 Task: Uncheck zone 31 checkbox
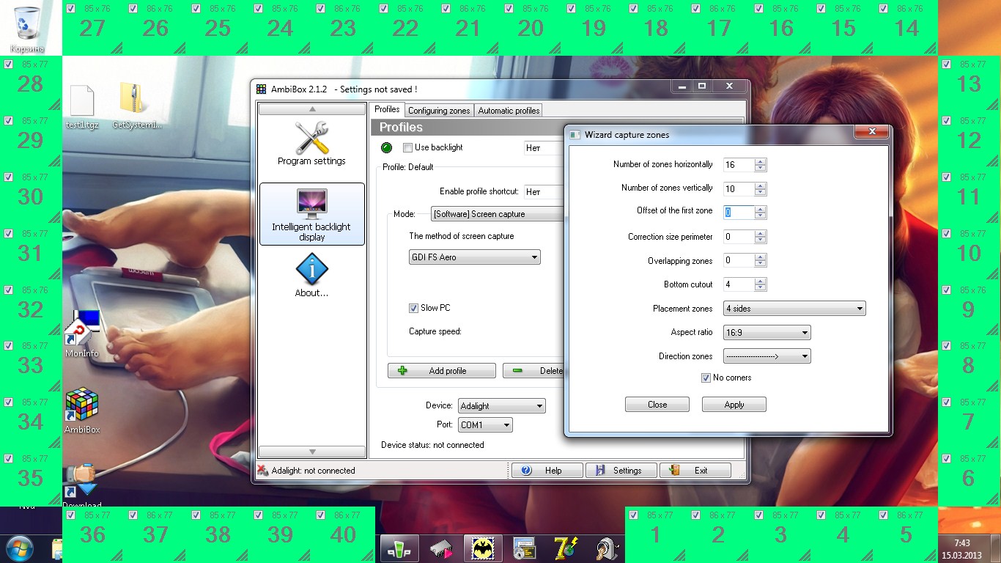click(8, 234)
